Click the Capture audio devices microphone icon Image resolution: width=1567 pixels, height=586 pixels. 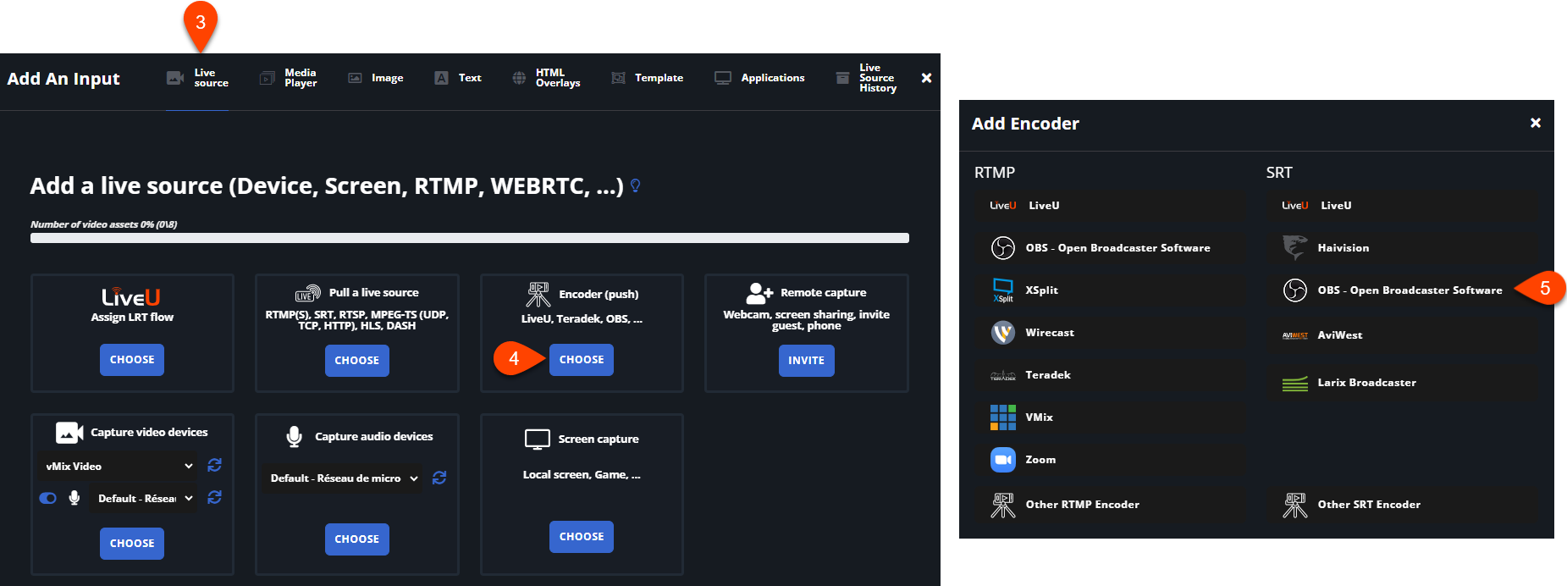coord(294,437)
